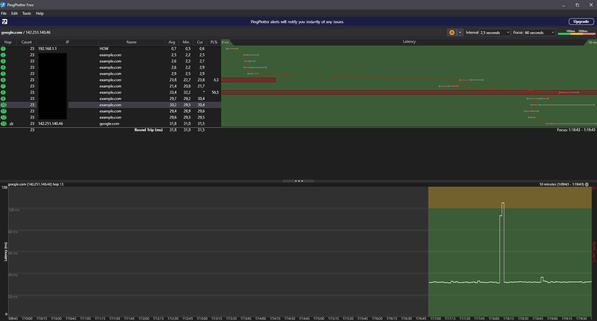Click the IP column header
The height and width of the screenshot is (321, 597).
point(67,42)
